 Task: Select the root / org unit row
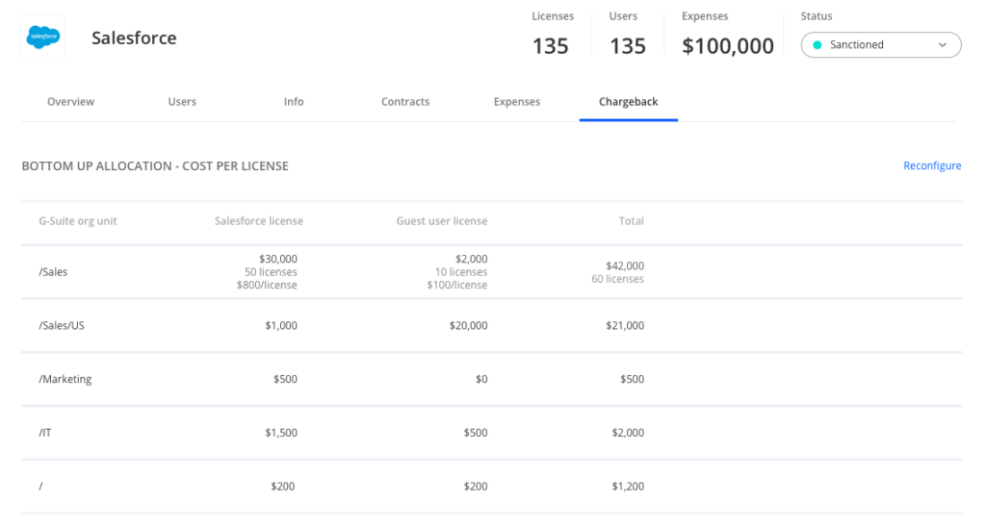coord(491,486)
